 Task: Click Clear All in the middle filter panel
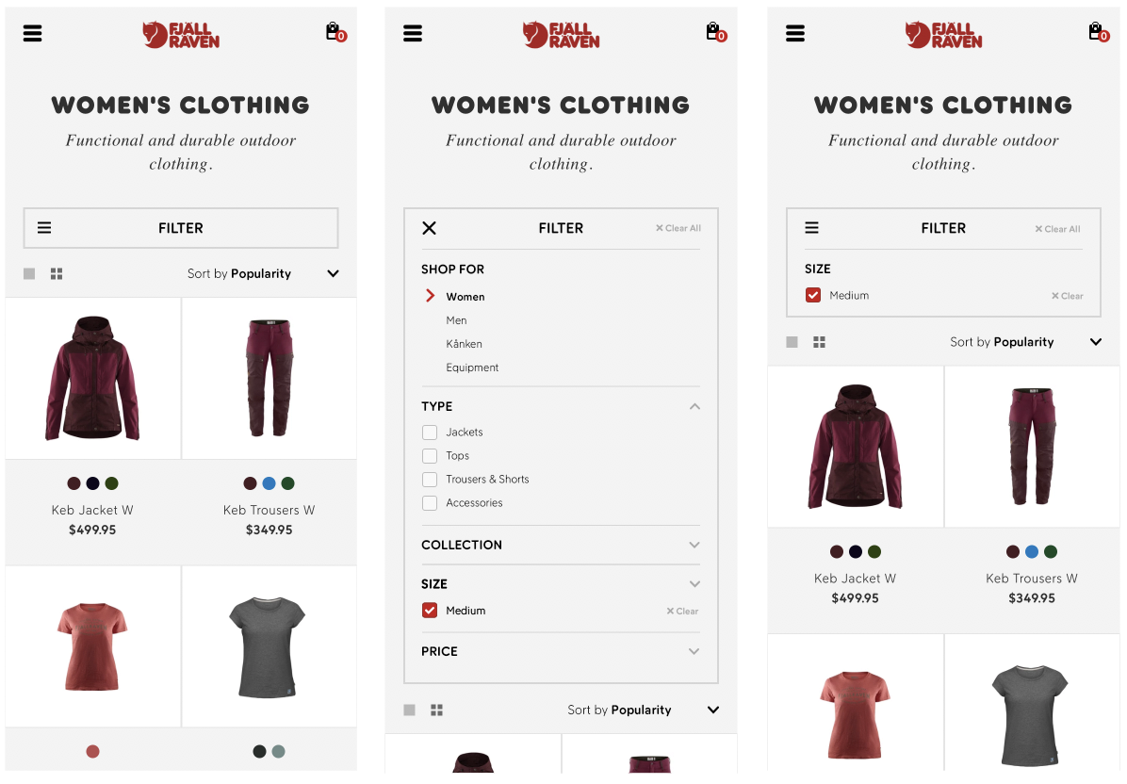tap(678, 228)
